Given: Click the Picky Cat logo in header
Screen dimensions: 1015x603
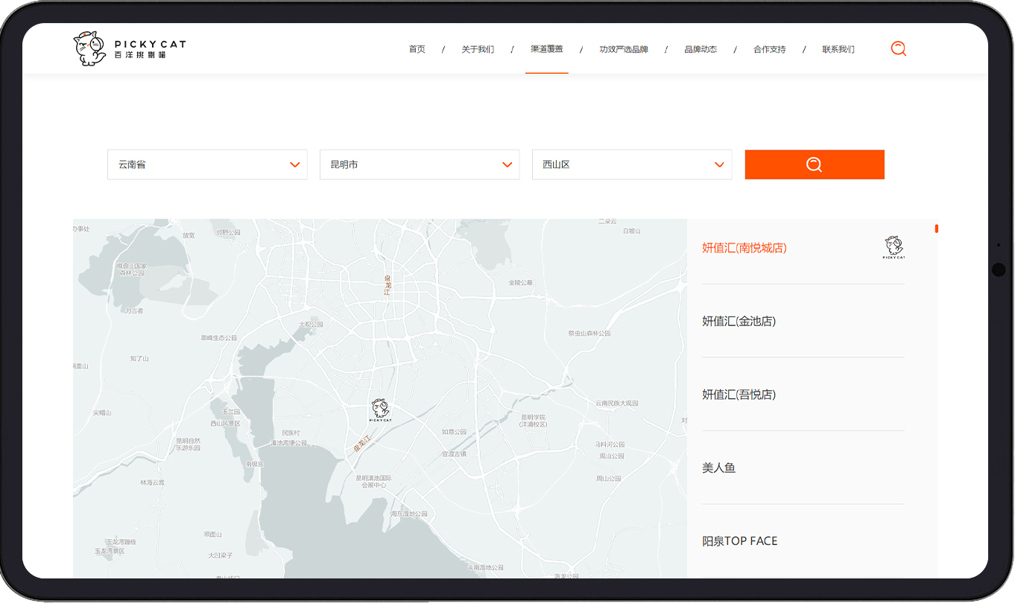Looking at the screenshot, I should pos(129,48).
